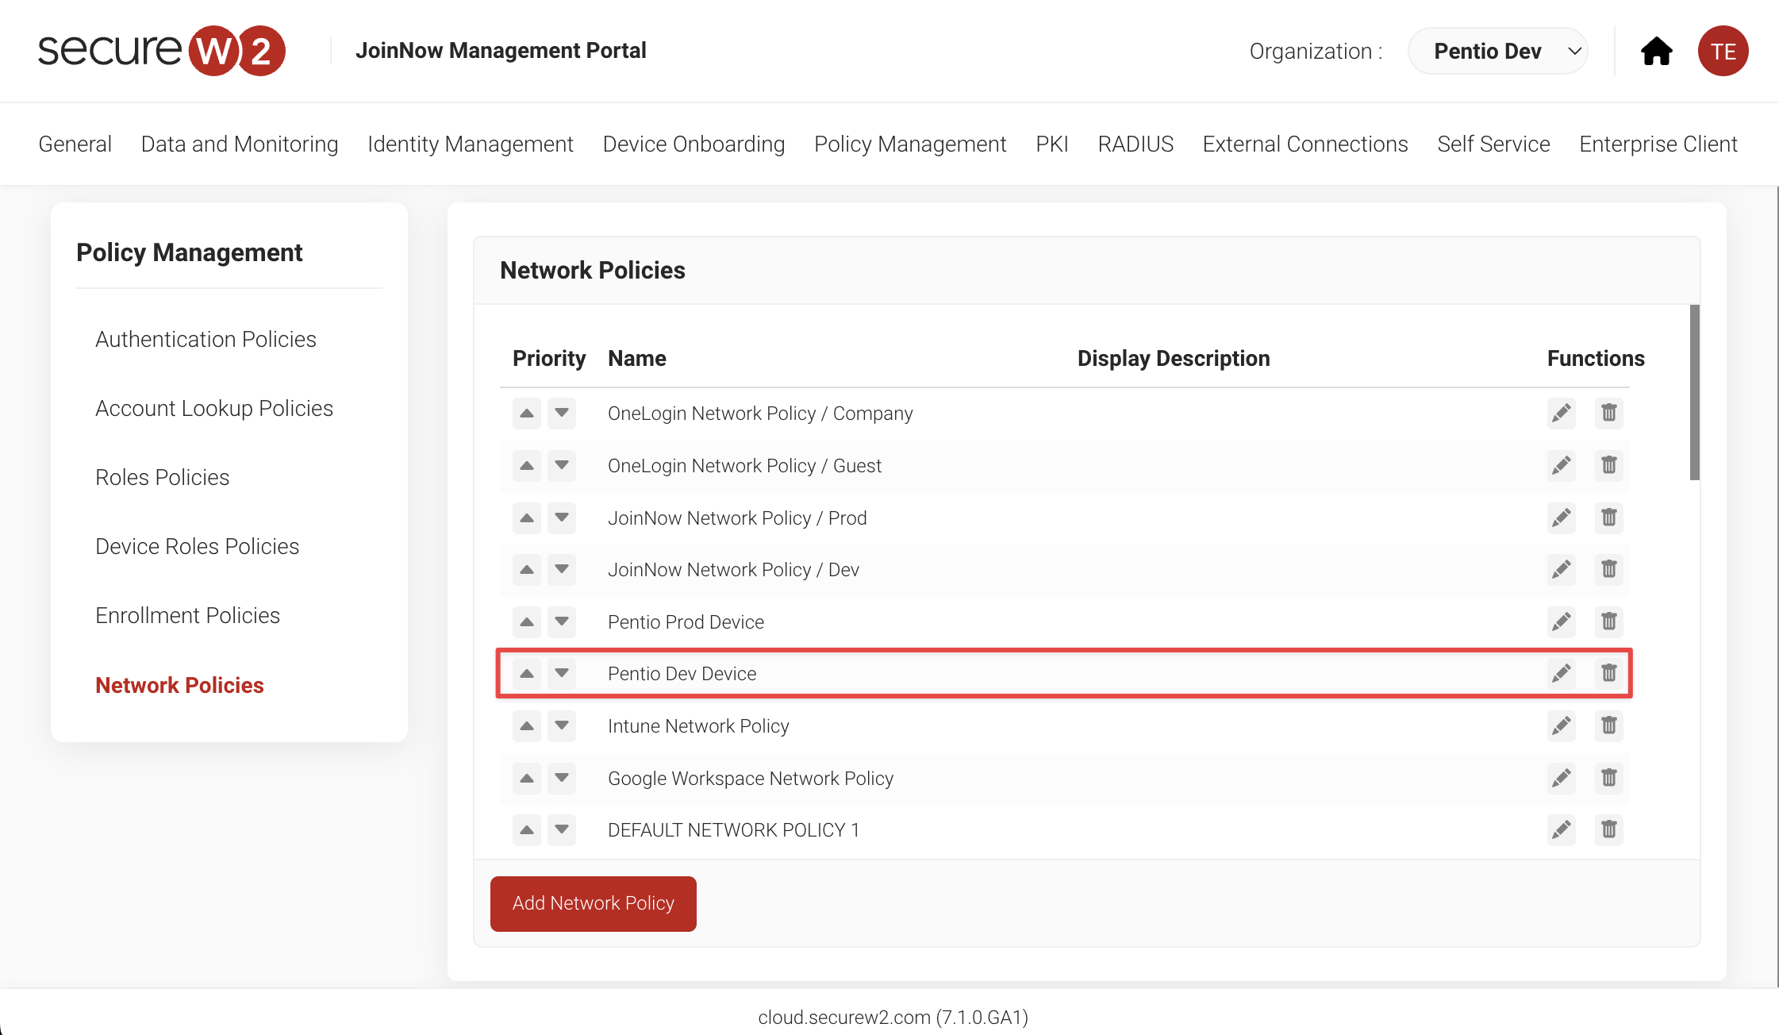Open Device Onboarding menu
This screenshot has width=1779, height=1035.
click(694, 144)
